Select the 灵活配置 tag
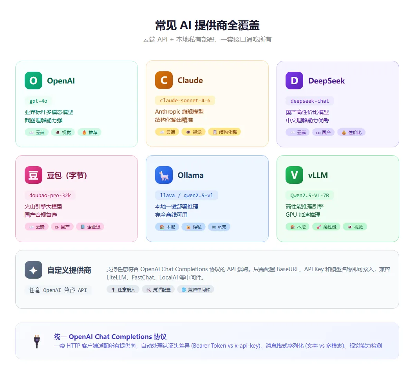This screenshot has width=416, height=368. [158, 289]
